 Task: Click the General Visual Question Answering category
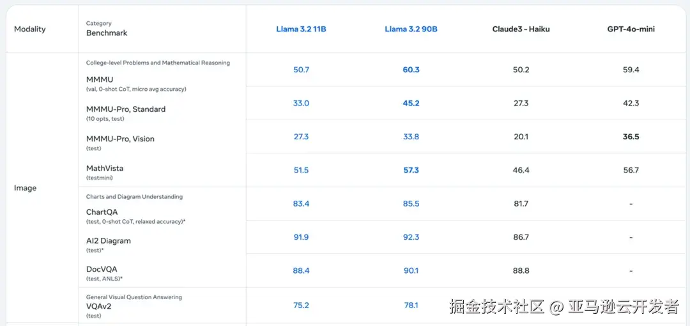coord(134,297)
